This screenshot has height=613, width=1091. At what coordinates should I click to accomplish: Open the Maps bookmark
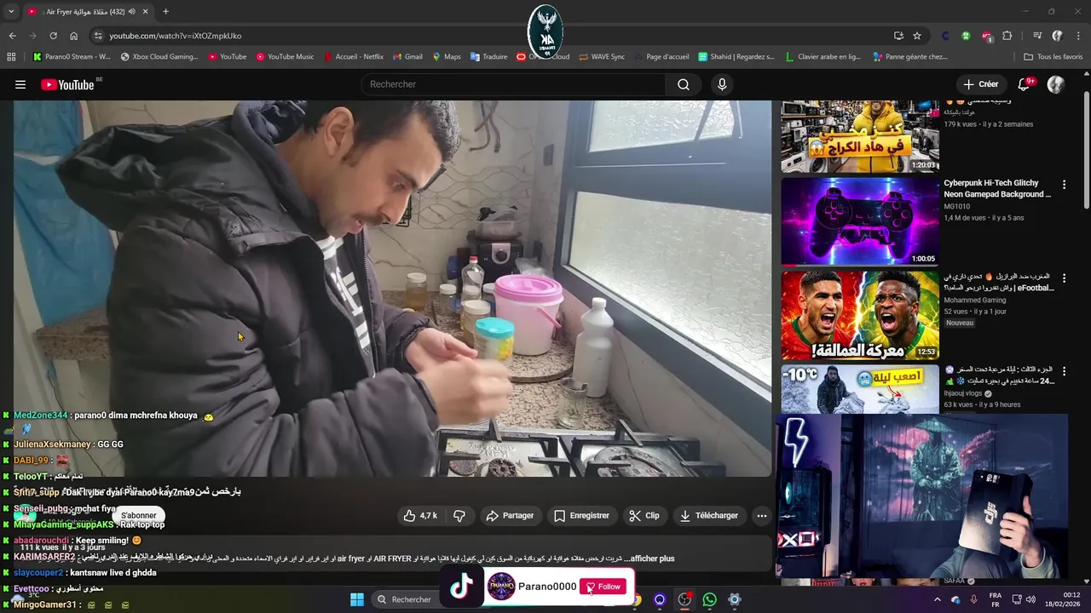click(446, 57)
